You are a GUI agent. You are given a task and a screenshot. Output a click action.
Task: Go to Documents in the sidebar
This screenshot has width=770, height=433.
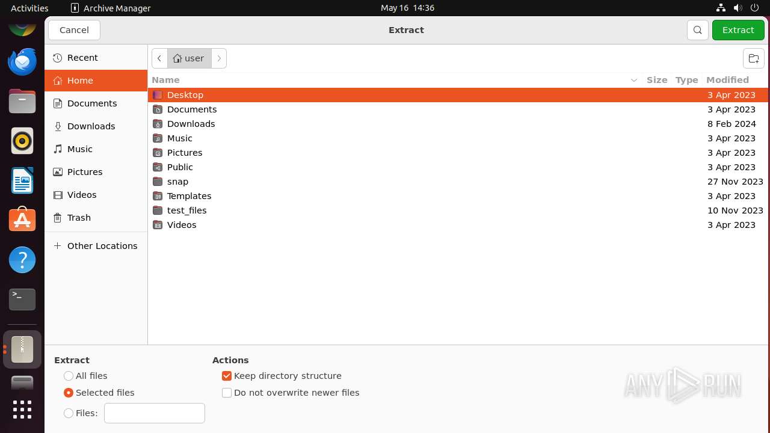[x=96, y=103]
